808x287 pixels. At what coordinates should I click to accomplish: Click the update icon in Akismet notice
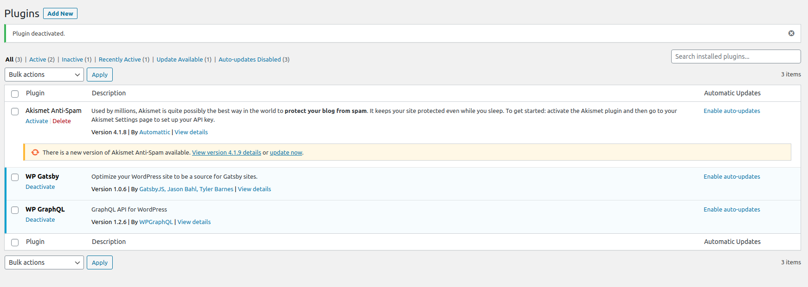(x=35, y=152)
